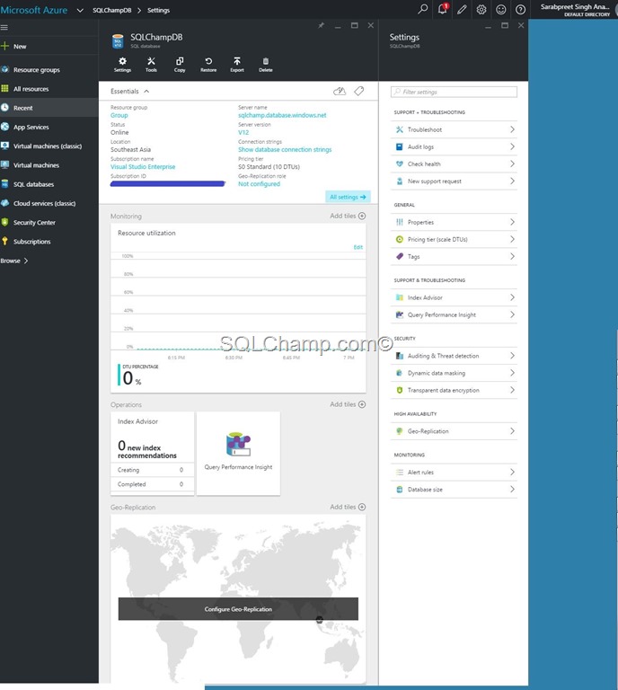The image size is (618, 690).
Task: Add tiles to the Monitoring section
Action: coord(348,216)
